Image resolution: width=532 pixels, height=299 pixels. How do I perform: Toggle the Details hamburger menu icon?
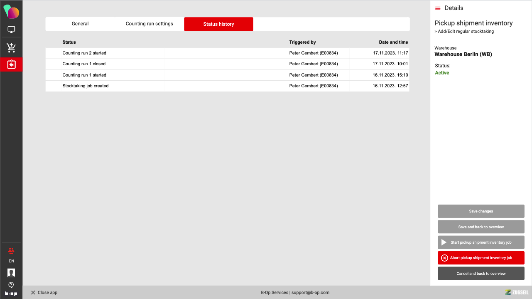point(438,8)
